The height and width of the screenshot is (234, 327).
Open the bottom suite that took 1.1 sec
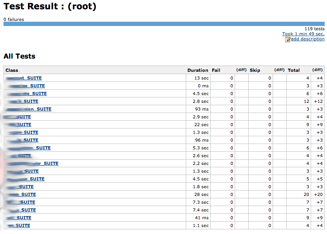(18, 225)
